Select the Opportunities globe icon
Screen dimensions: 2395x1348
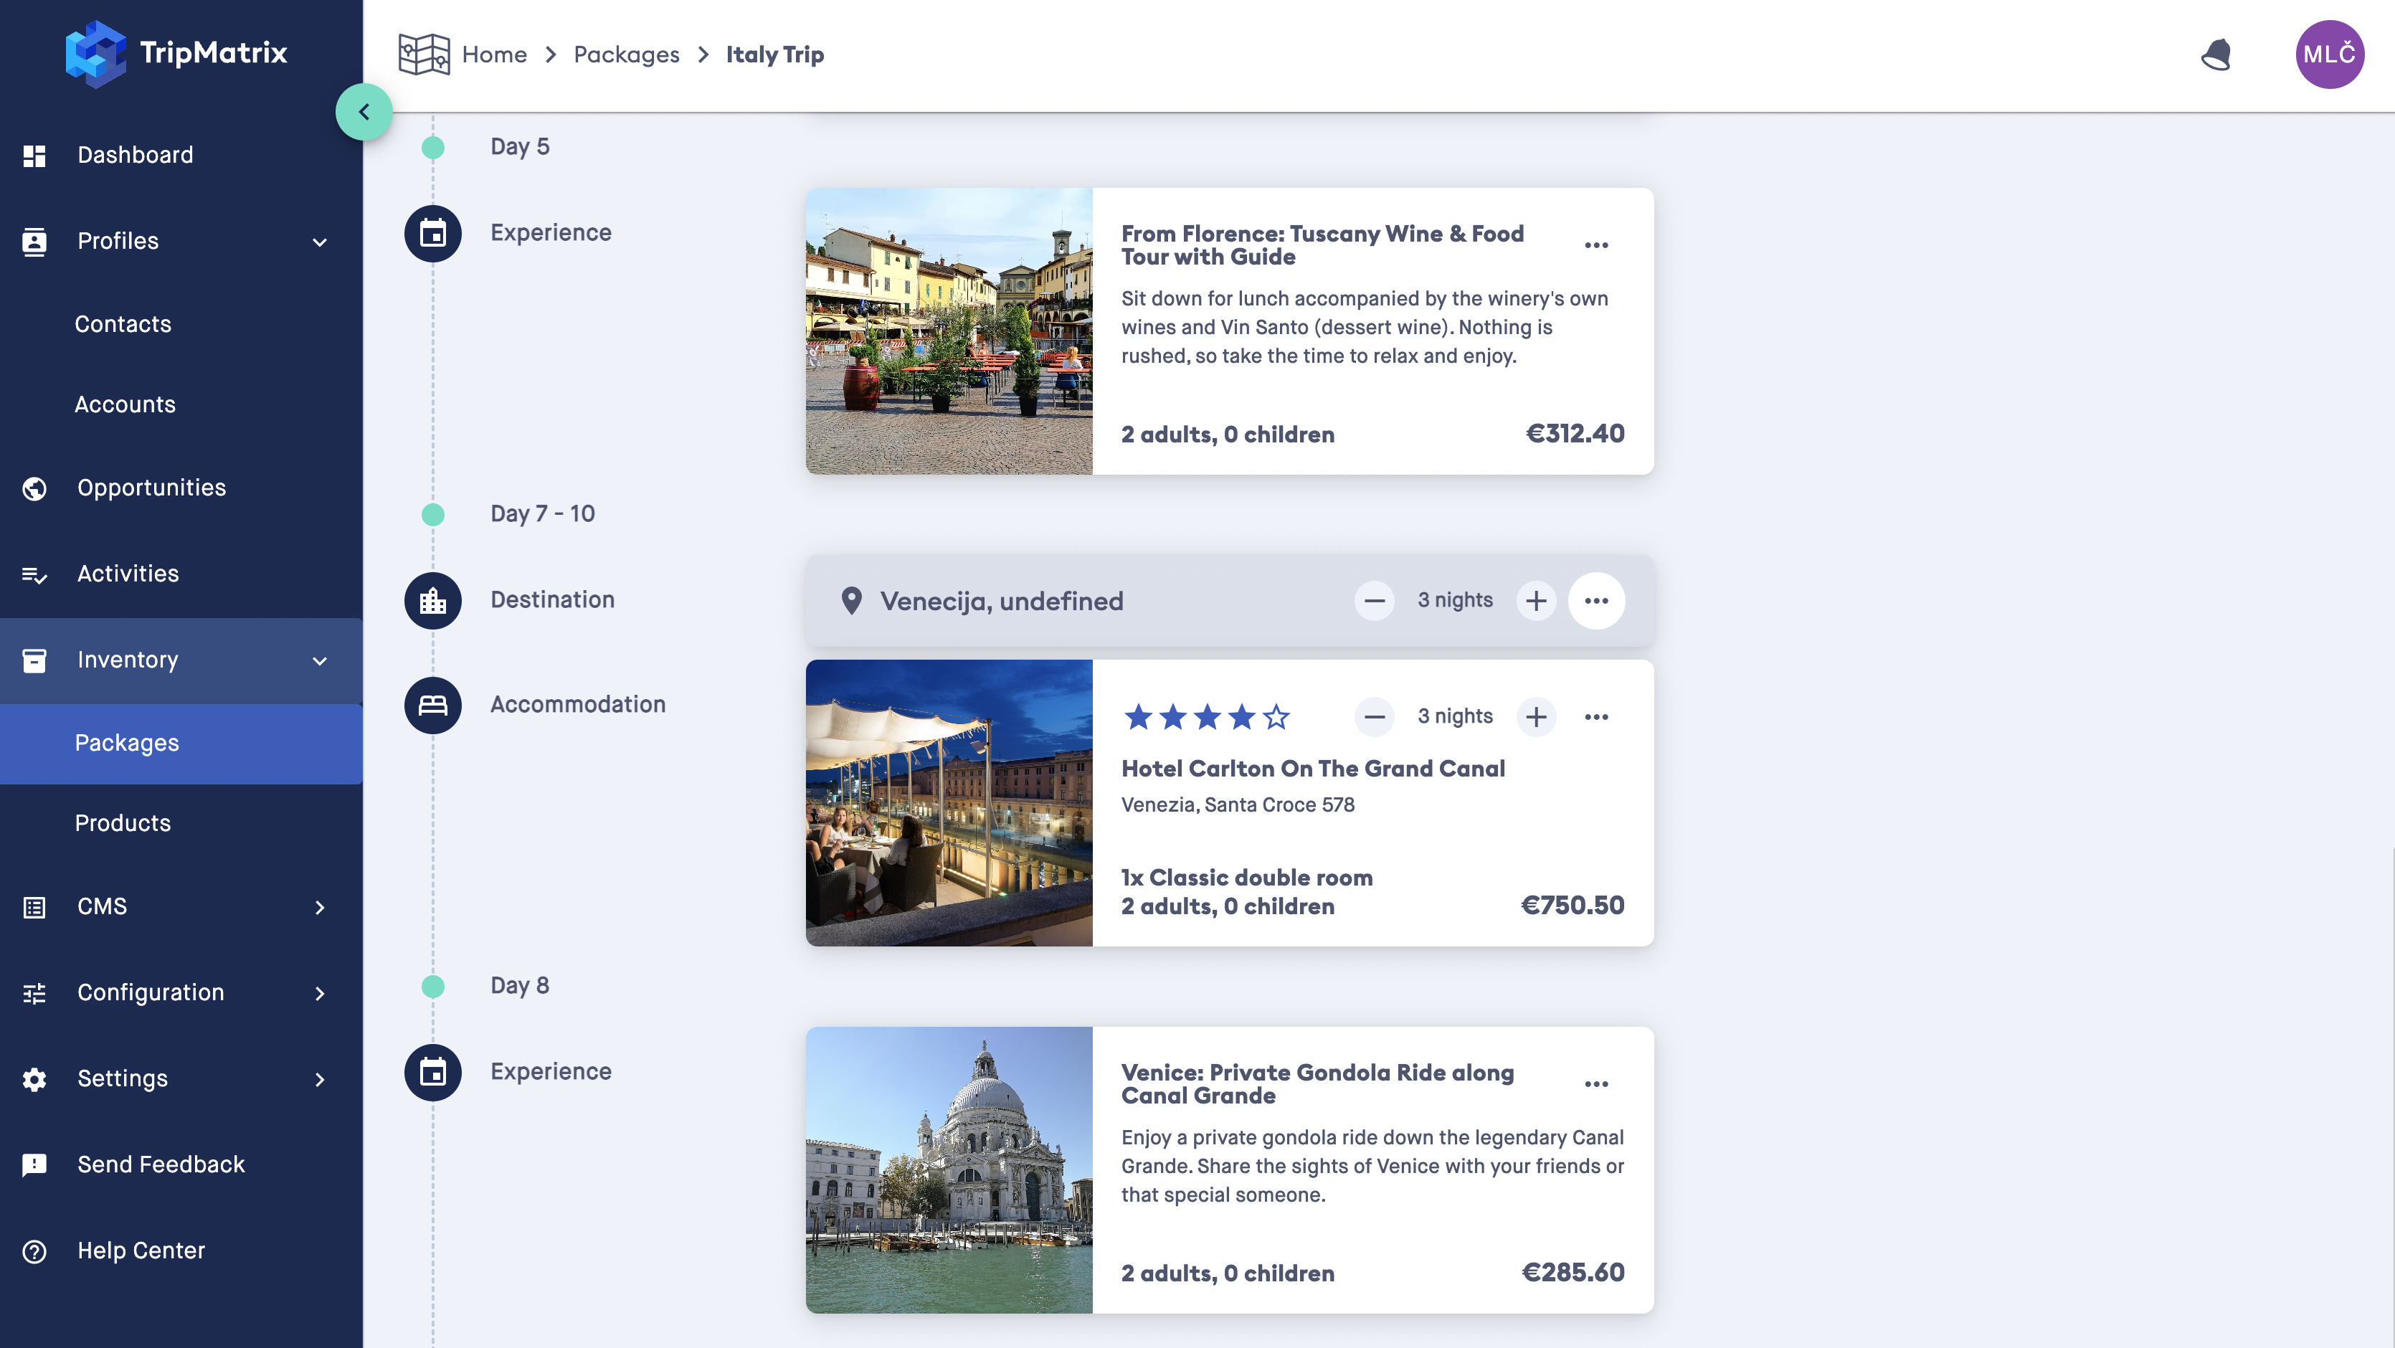(x=34, y=488)
